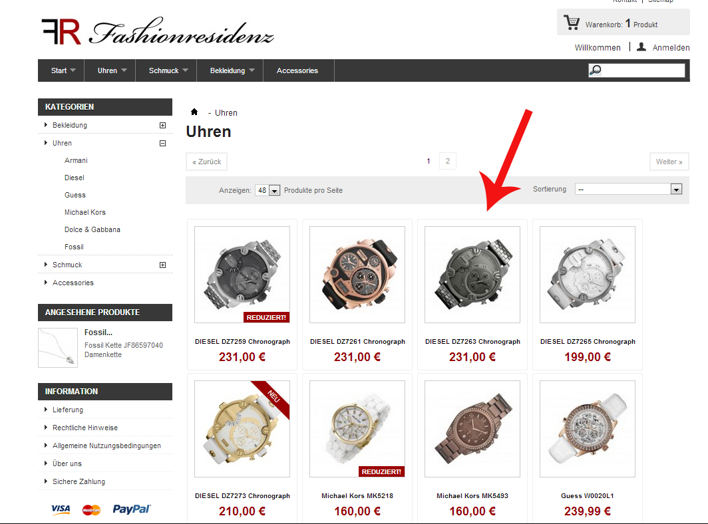Click the user icon beside Anmelden
708x524 pixels.
641,47
